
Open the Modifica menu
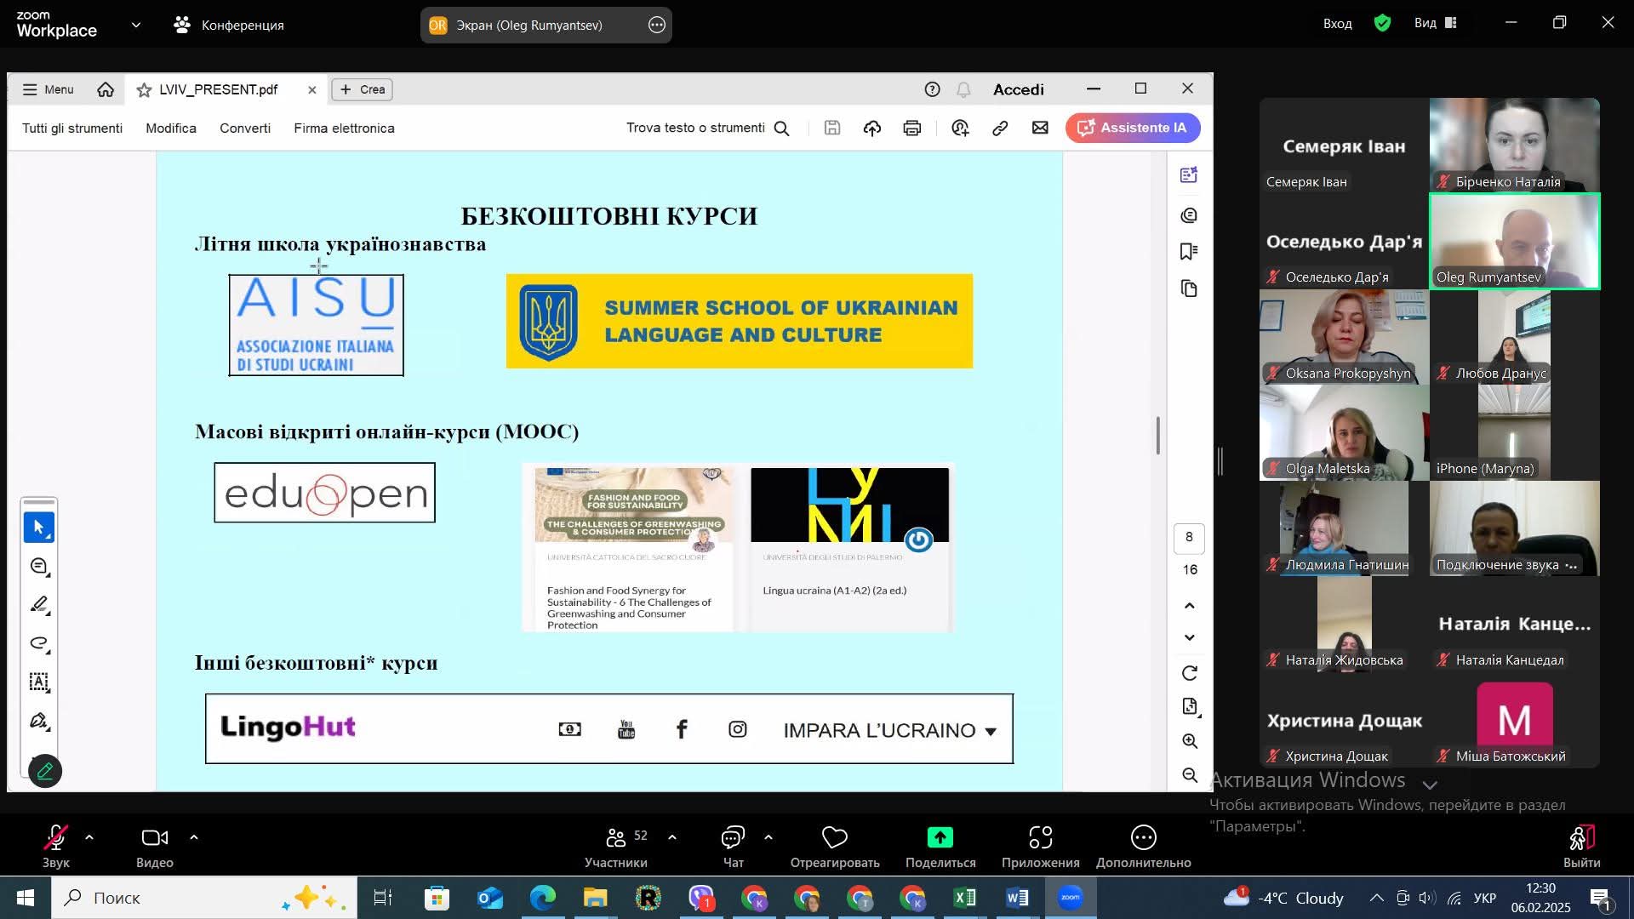click(170, 128)
